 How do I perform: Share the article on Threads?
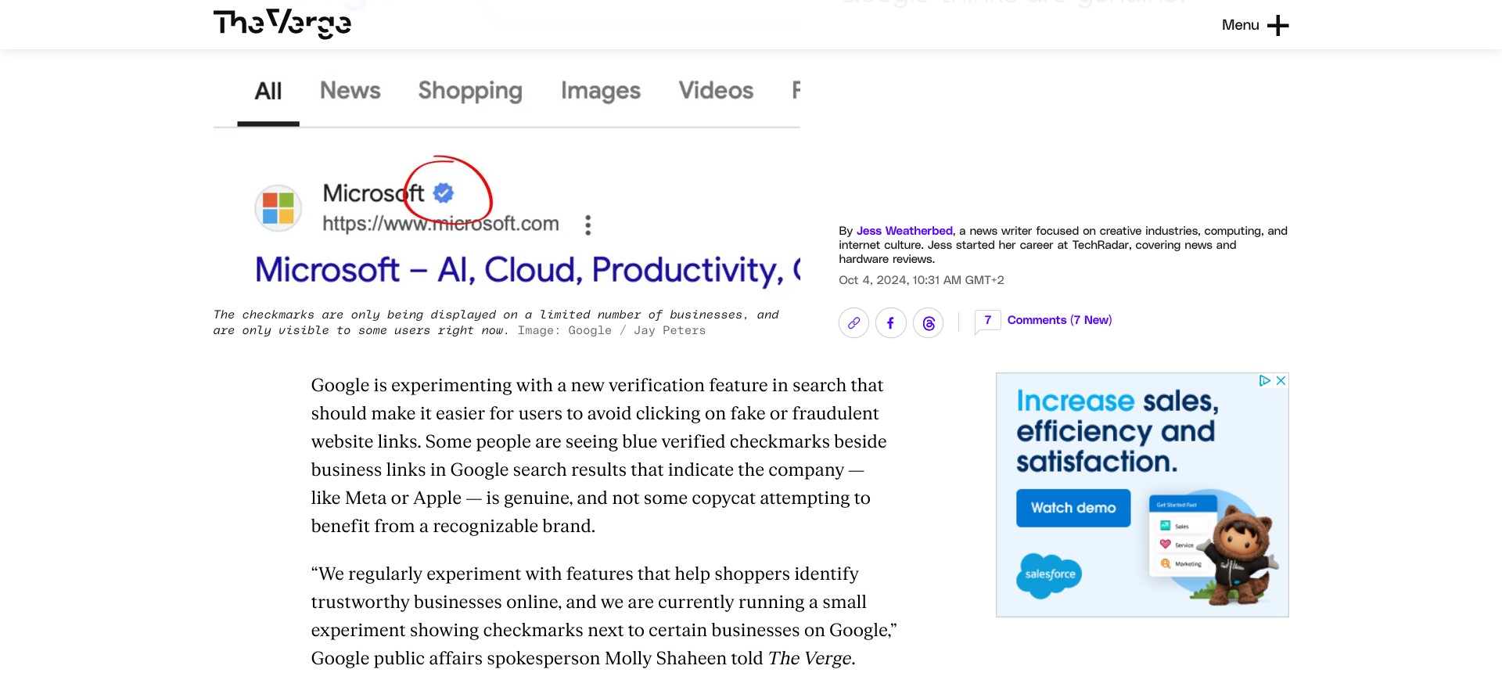pos(929,322)
